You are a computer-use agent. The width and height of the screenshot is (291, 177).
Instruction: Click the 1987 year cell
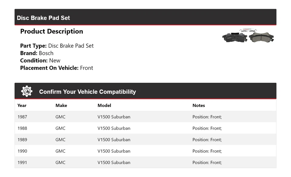(x=22, y=117)
